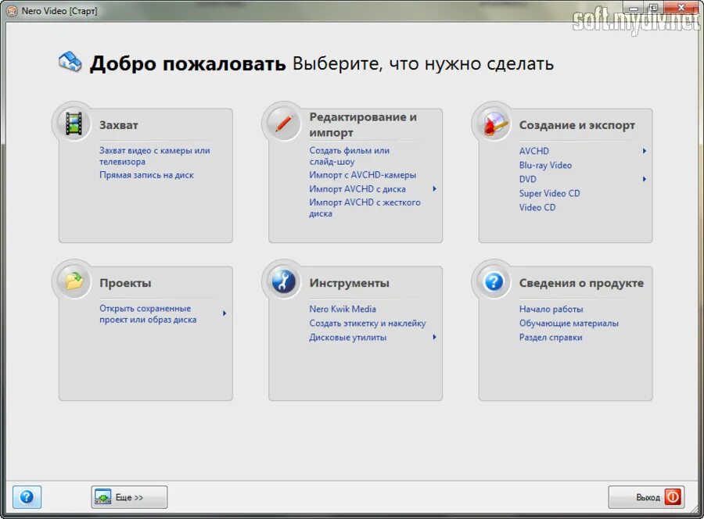
Task: Click the wrench Tools icon
Action: [283, 281]
